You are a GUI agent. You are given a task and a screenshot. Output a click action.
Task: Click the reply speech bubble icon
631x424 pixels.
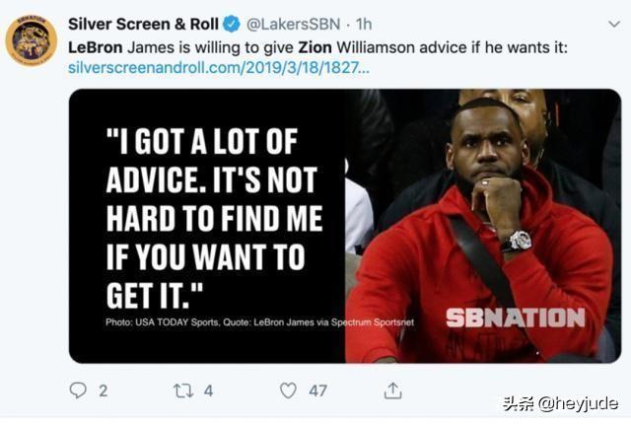[78, 390]
